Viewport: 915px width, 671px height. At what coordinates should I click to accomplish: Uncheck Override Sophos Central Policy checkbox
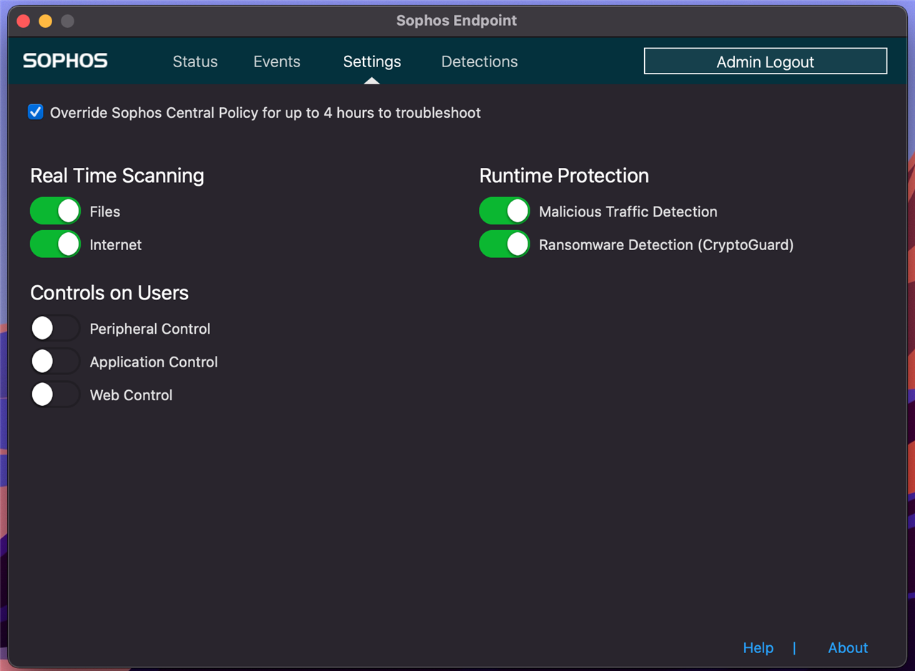pyautogui.click(x=36, y=112)
